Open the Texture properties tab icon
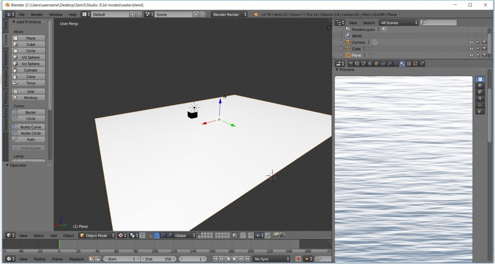 click(408, 64)
